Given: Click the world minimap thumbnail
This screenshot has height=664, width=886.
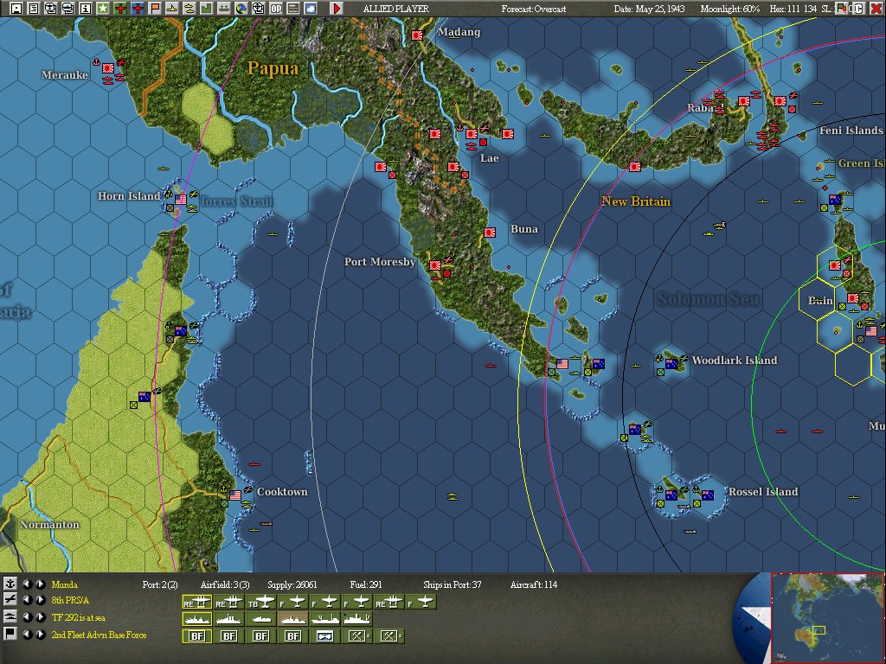Looking at the screenshot, I should (x=827, y=617).
